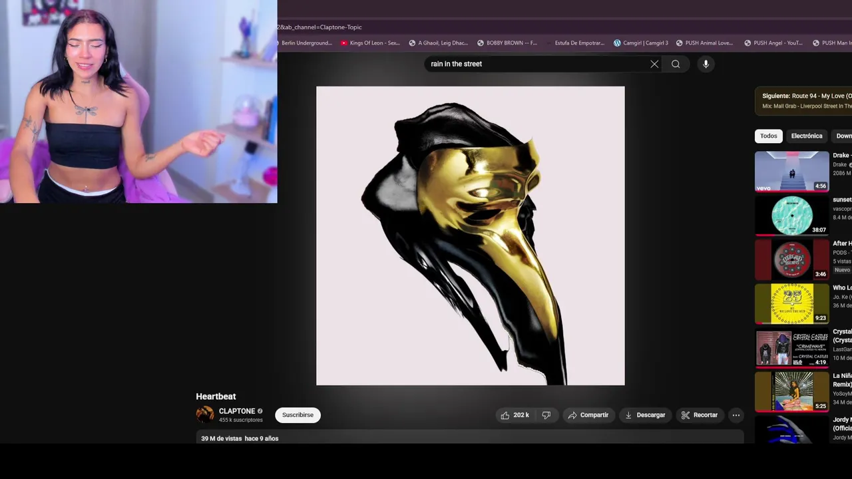Open the 'PUSH Animal Love...' bookmark
This screenshot has width=852, height=479.
tap(704, 43)
